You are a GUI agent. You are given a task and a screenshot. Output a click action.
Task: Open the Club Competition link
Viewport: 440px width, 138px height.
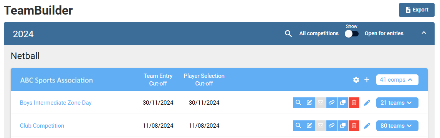pos(42,126)
